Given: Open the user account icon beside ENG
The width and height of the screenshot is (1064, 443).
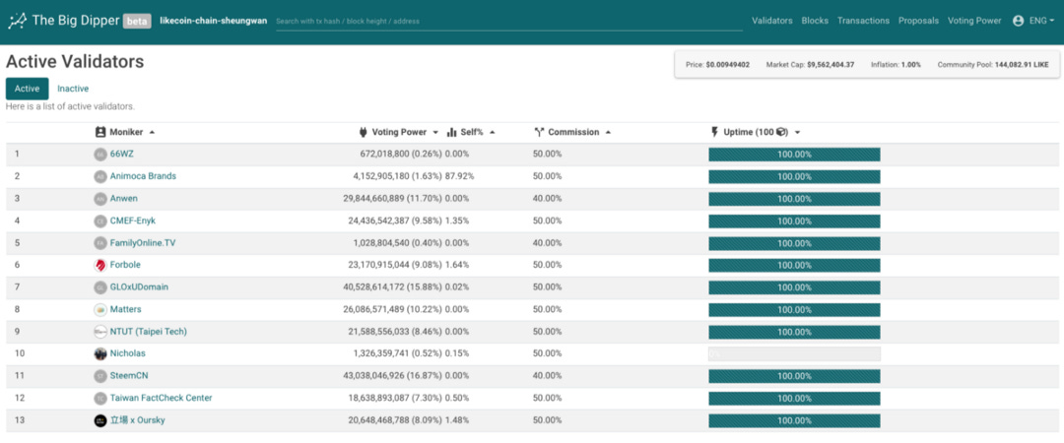Looking at the screenshot, I should coord(1018,21).
